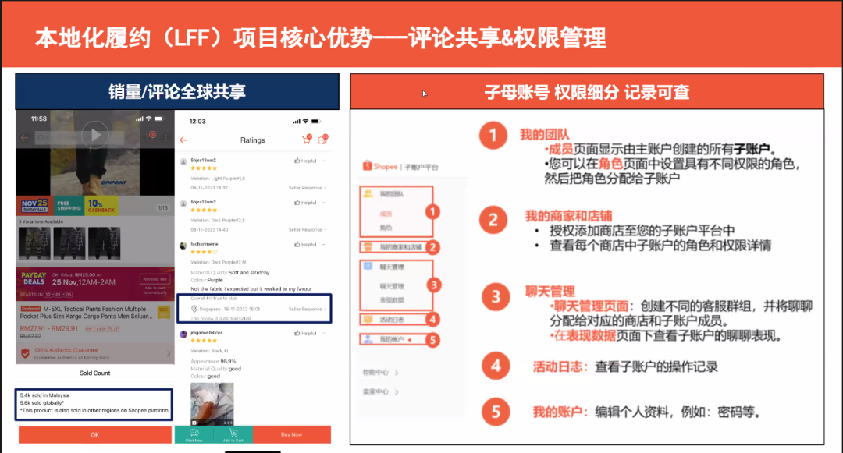843x453 pixels.
Task: Expand the 帮助中心 section
Action: (377, 373)
